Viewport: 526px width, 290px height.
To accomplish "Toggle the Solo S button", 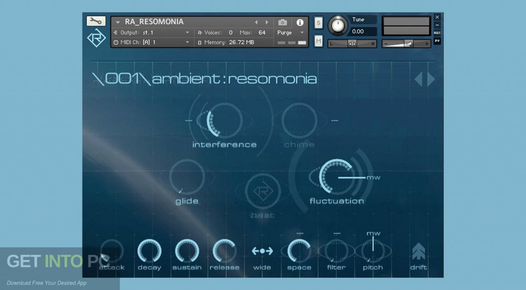I will click(x=318, y=23).
